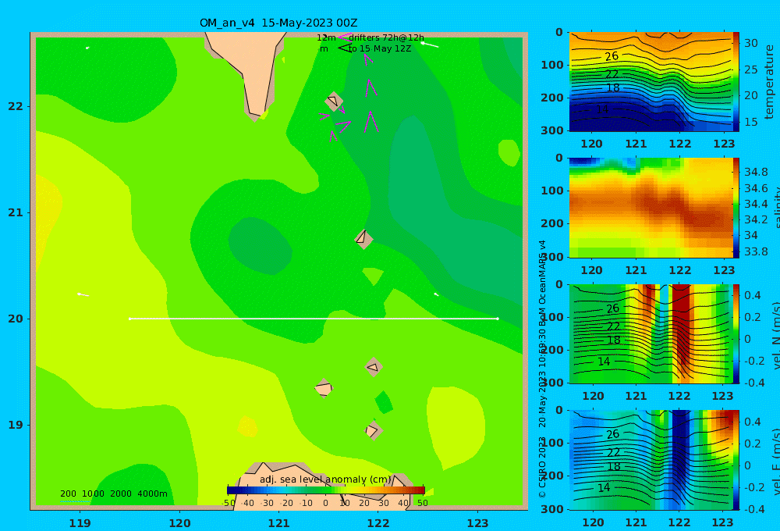Screen dimensions: 780x531
Task: Click the vel. N velocity section panel
Action: point(651,333)
